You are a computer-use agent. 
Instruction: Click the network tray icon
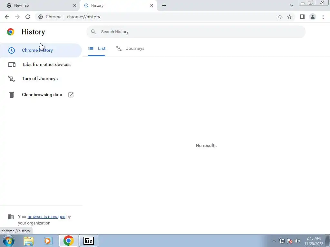tap(282, 241)
